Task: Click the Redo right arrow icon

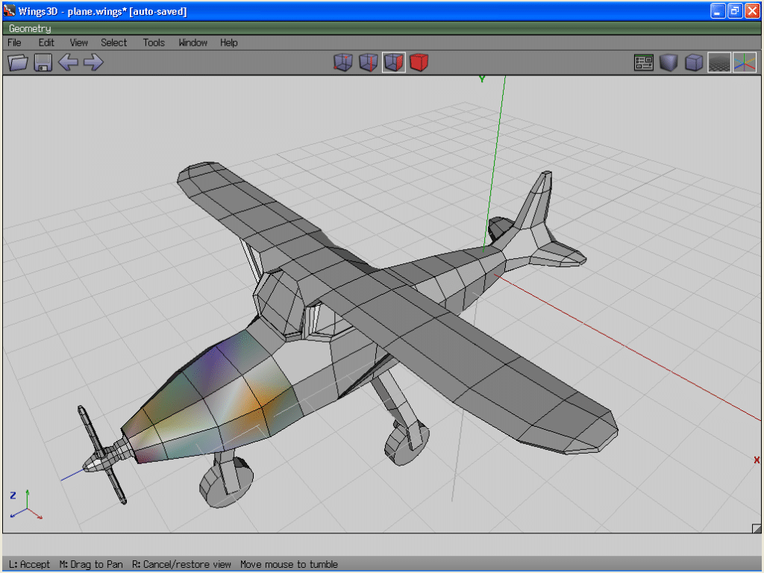Action: (x=93, y=63)
